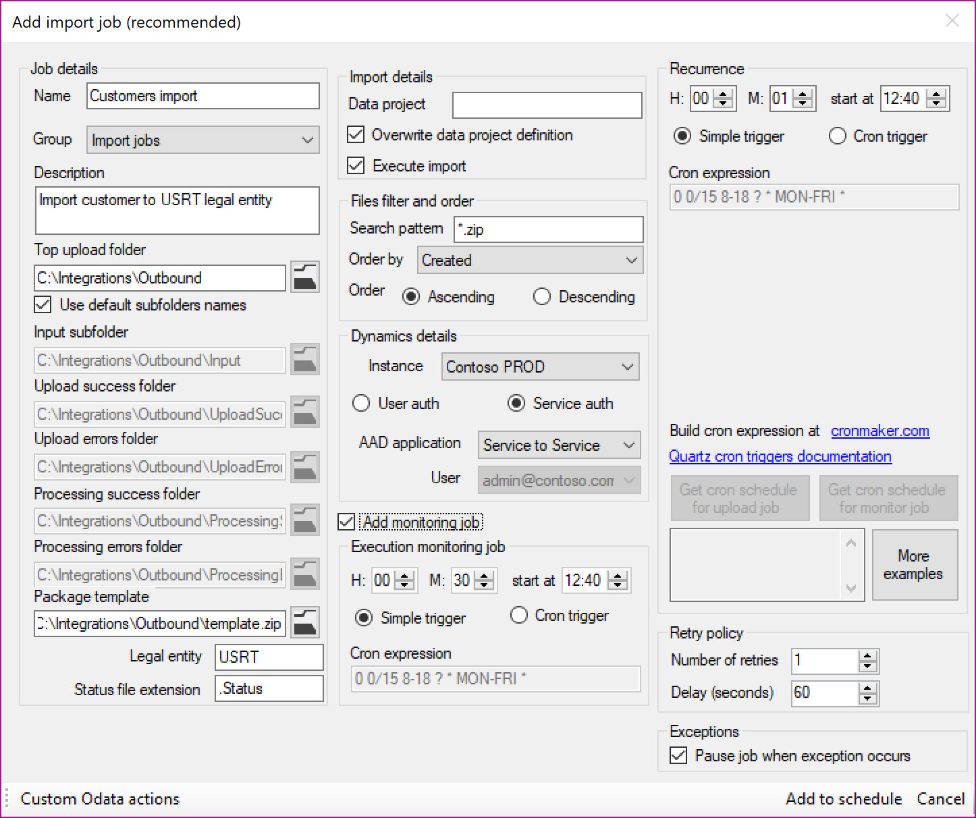Increase the Number of retries spinner
Image resolution: width=976 pixels, height=818 pixels.
(868, 656)
